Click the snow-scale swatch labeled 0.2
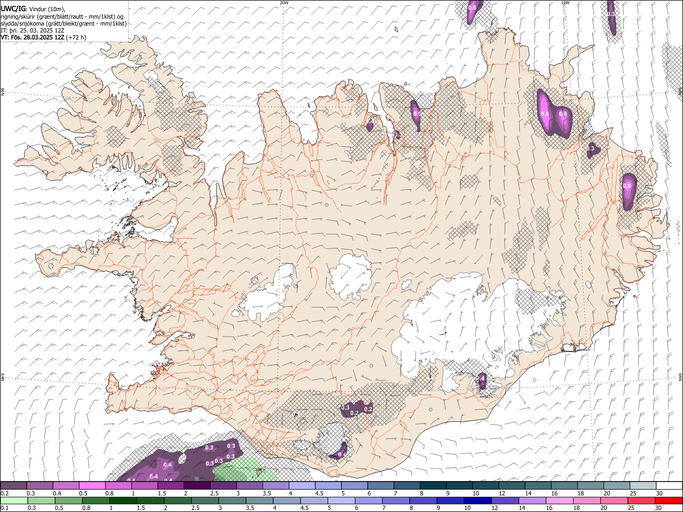Image resolution: width=683 pixels, height=512 pixels. tap(13, 485)
